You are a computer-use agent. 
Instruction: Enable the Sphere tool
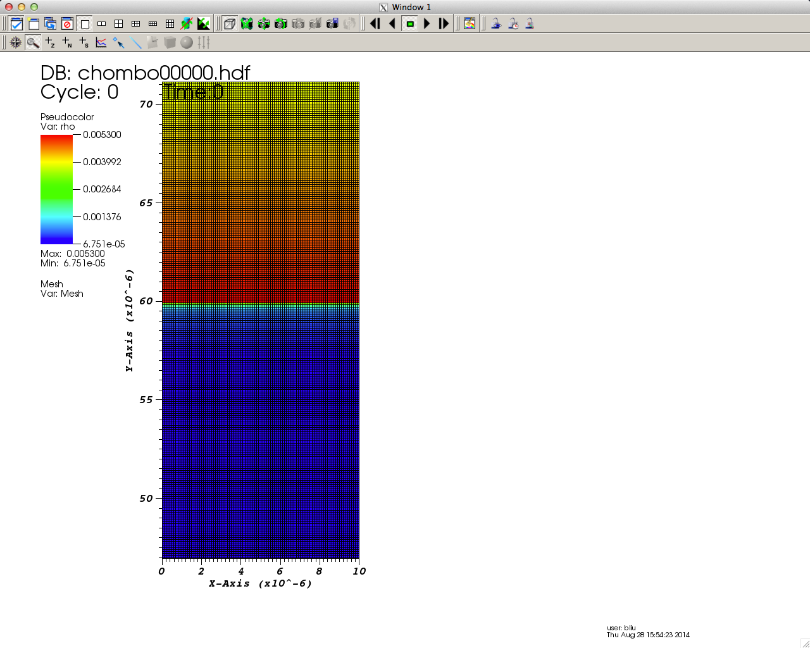(187, 42)
